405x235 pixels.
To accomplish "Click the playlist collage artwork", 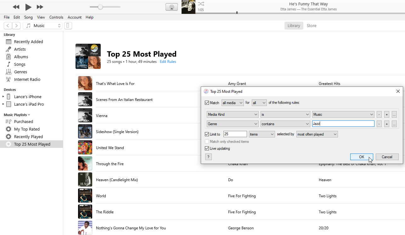I will (88, 56).
